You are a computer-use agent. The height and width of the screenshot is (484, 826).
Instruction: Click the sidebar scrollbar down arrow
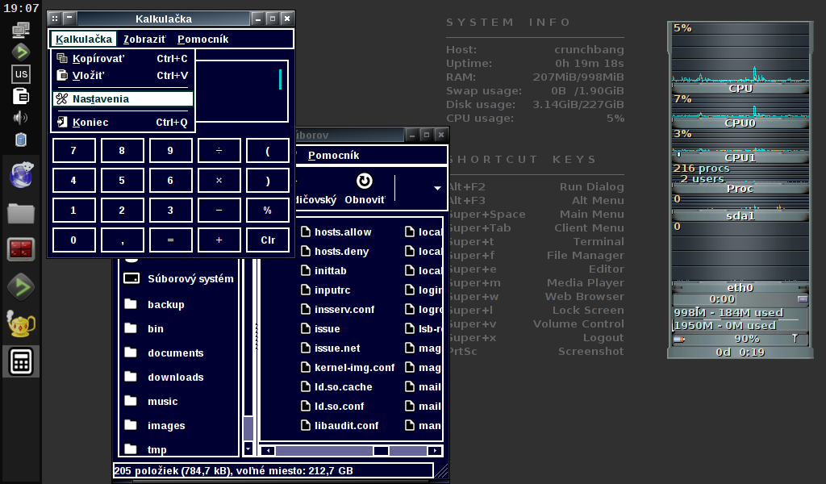pos(248,449)
